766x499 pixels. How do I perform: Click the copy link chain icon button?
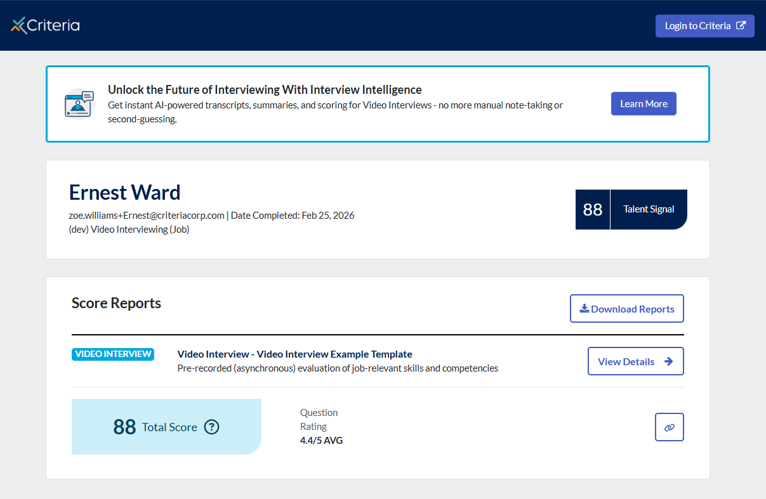pyautogui.click(x=669, y=427)
